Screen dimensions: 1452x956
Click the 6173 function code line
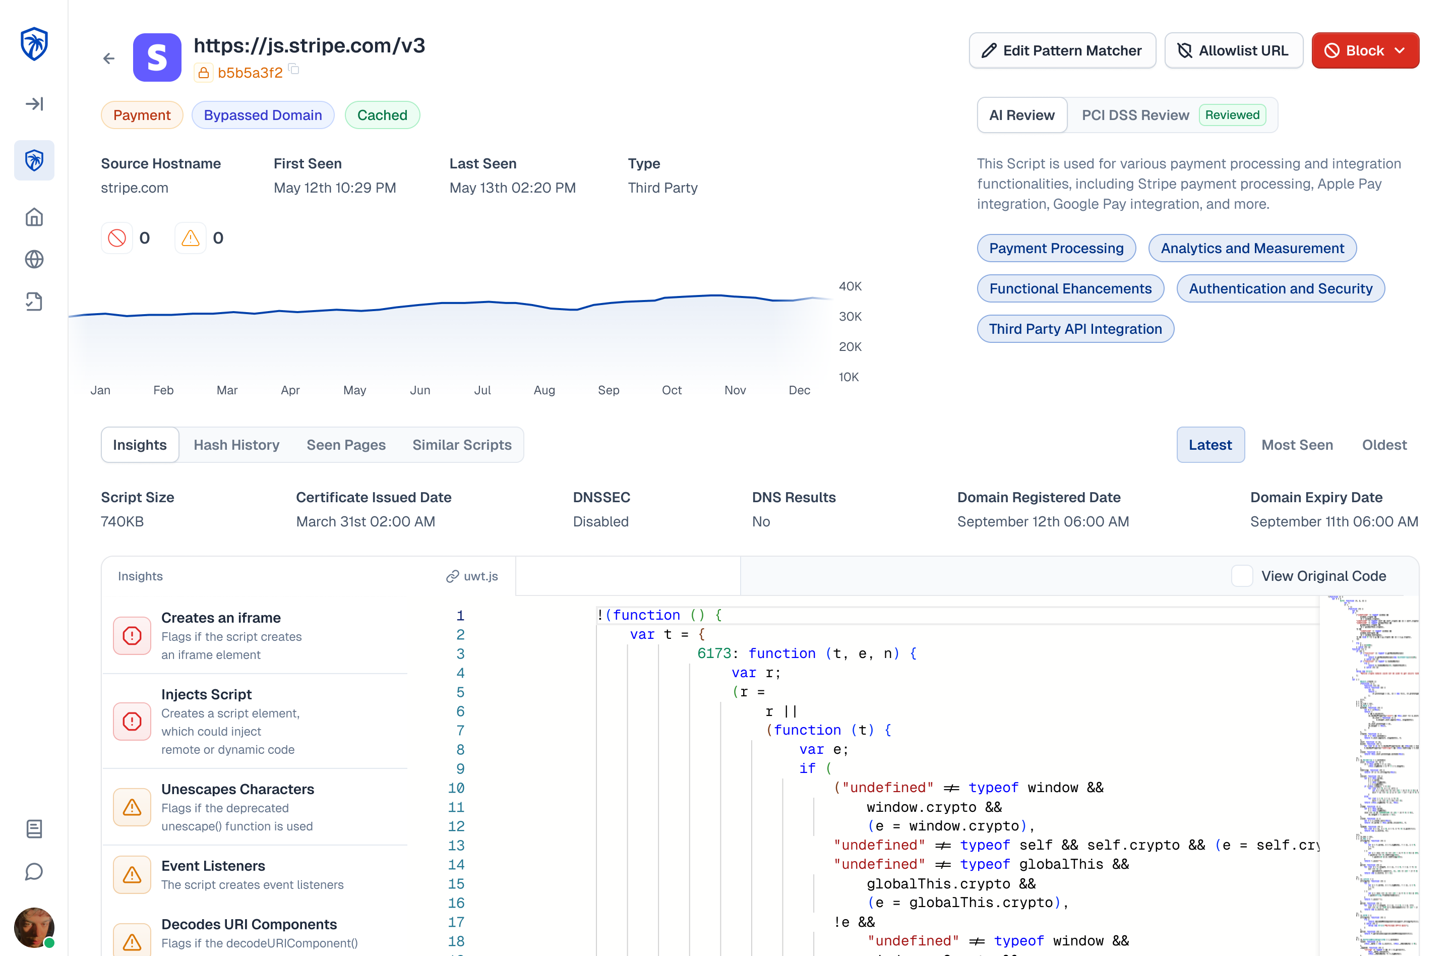coord(807,653)
